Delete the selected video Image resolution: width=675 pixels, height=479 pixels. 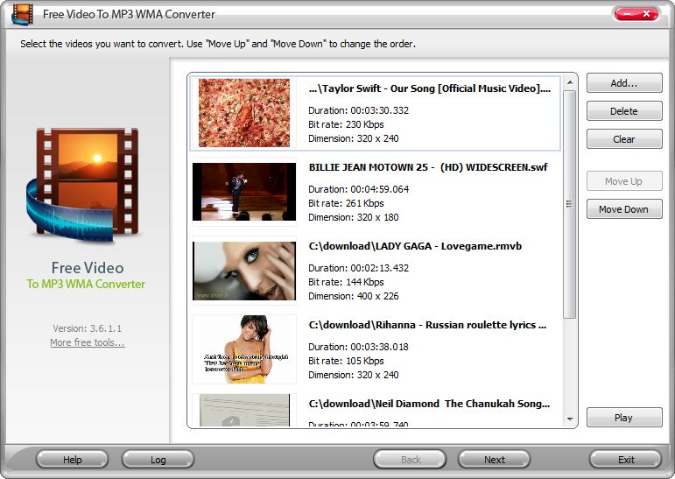click(x=624, y=110)
